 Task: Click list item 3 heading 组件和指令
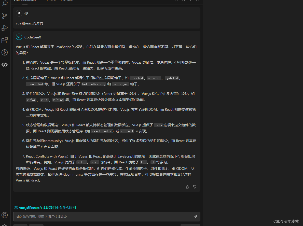tap(35, 94)
